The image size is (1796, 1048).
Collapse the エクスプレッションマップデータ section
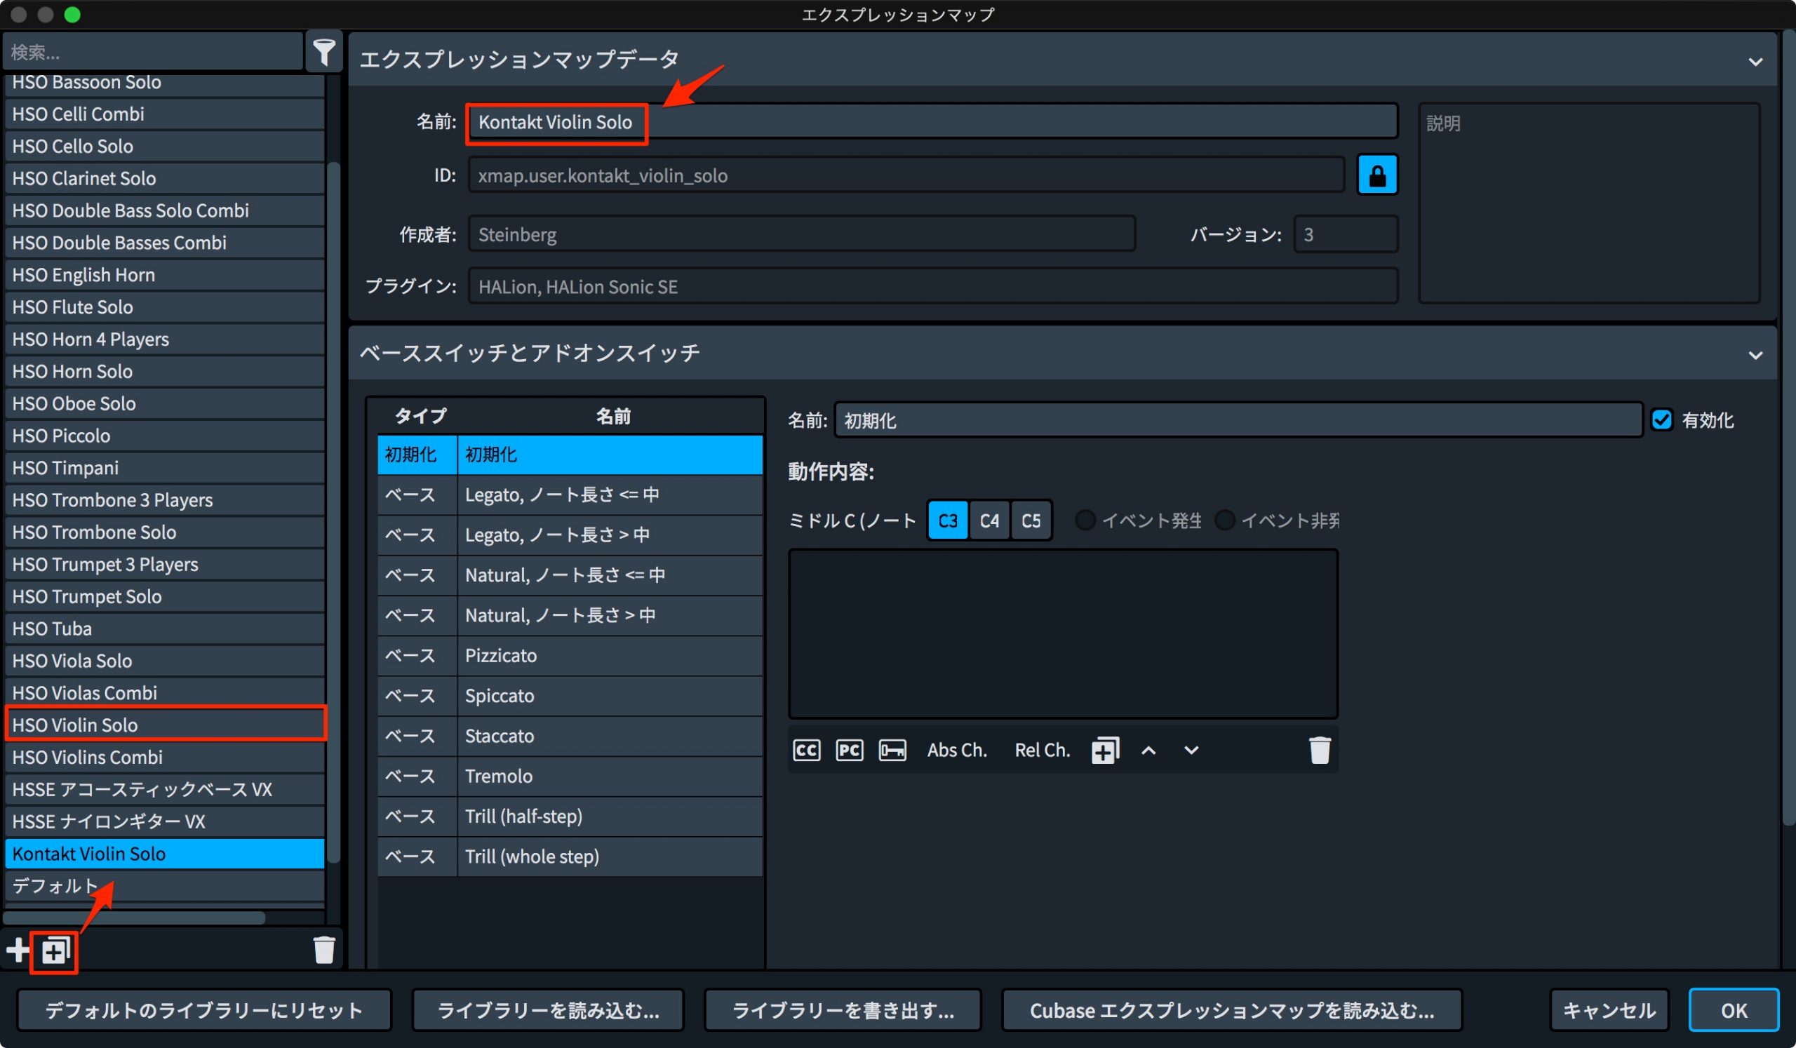coord(1755,62)
